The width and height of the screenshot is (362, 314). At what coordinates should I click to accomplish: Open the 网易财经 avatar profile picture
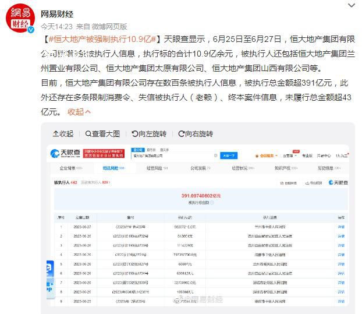[x=20, y=18]
